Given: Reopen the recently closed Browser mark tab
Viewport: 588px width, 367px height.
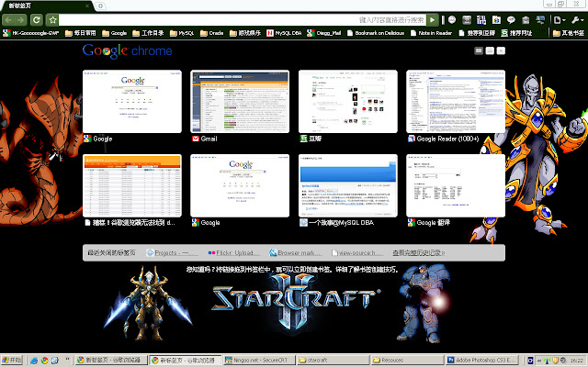Looking at the screenshot, I should pos(296,253).
